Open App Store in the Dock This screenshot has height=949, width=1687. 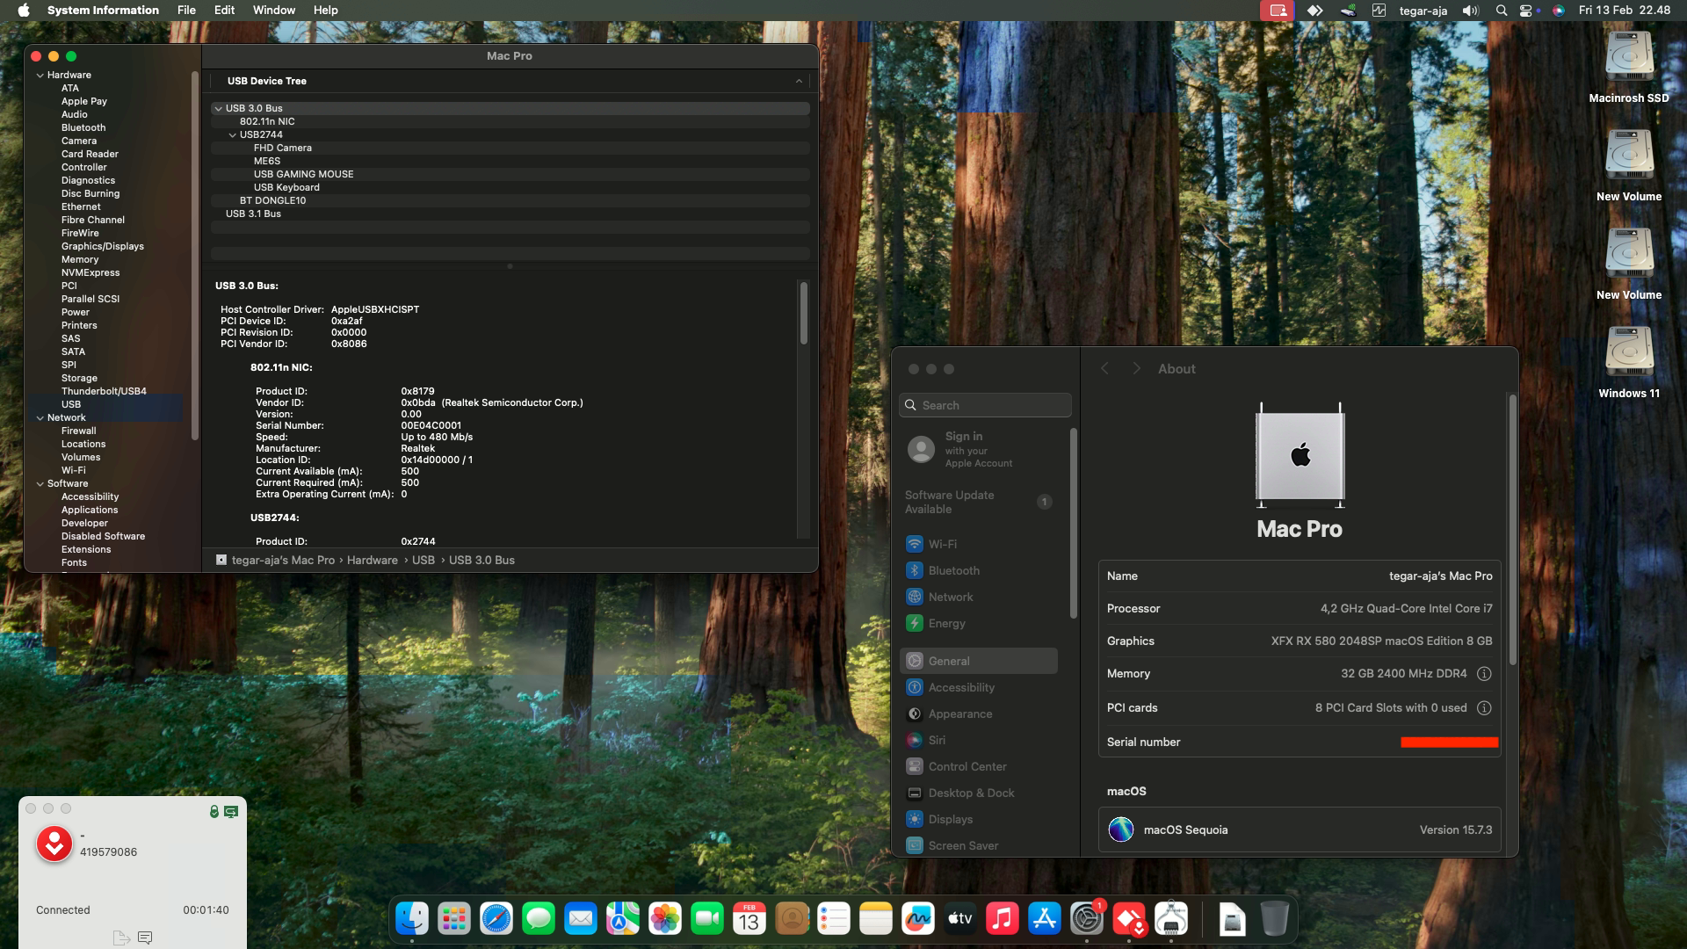point(1045,919)
